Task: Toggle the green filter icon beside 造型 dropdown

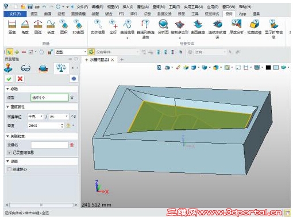Action: click(x=91, y=52)
